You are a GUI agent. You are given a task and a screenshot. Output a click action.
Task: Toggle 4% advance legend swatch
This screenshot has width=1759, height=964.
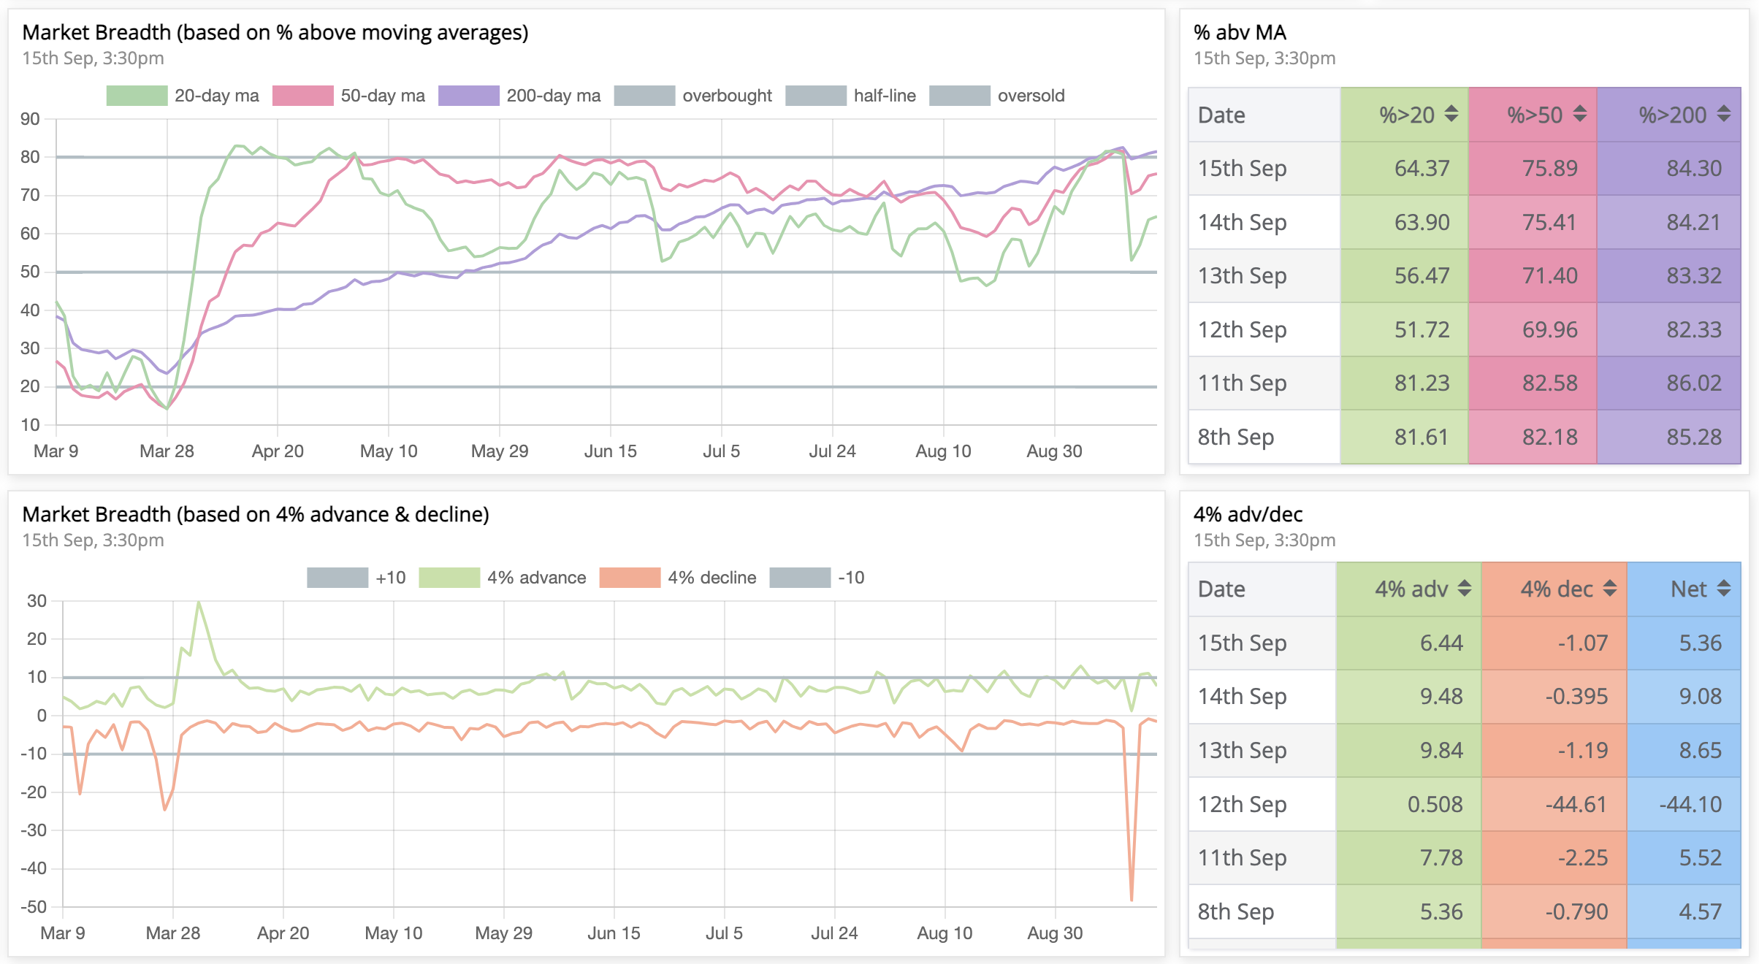pos(449,578)
